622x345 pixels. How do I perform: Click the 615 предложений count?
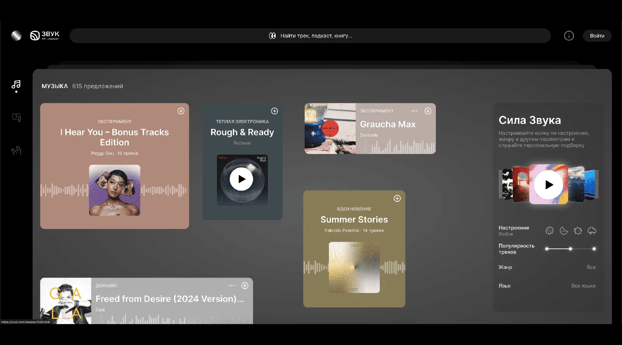click(x=98, y=86)
